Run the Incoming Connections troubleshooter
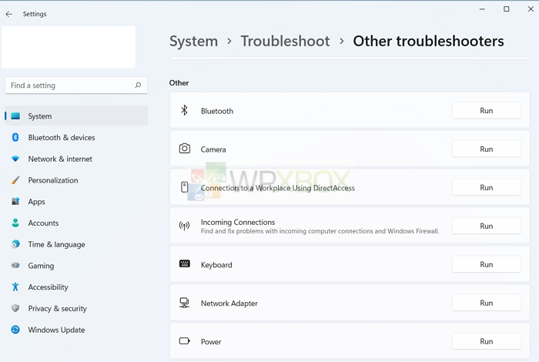The image size is (539, 362). (x=487, y=226)
